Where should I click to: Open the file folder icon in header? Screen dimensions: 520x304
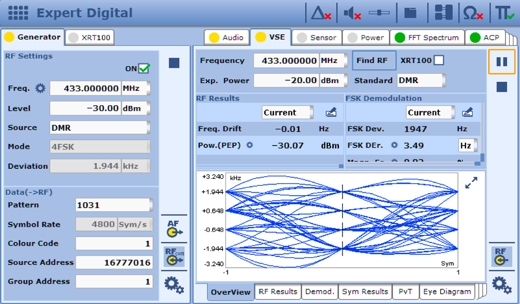410,13
